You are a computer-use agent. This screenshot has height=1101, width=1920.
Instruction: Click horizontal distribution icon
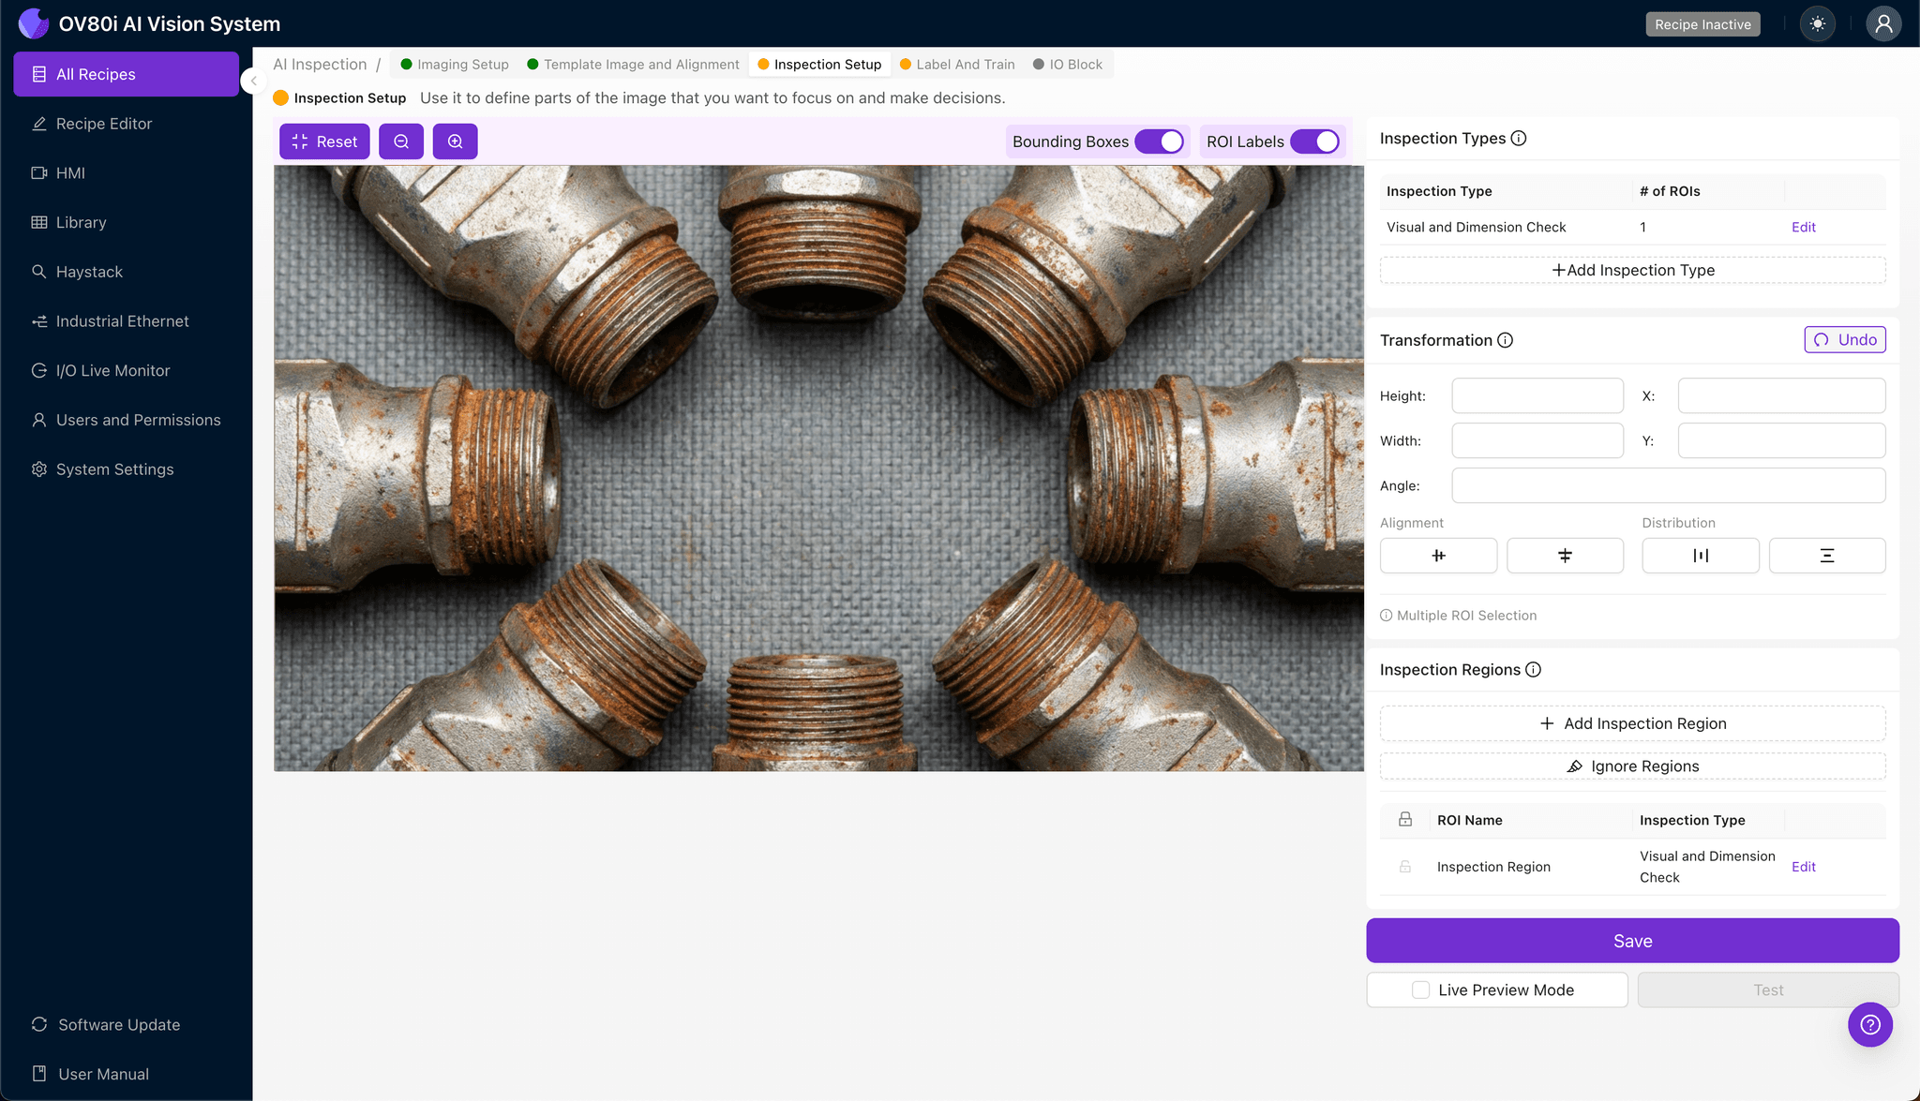(1700, 556)
